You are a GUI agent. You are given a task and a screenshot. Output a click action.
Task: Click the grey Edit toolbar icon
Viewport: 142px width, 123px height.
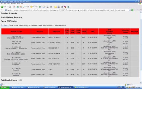coord(51,7)
